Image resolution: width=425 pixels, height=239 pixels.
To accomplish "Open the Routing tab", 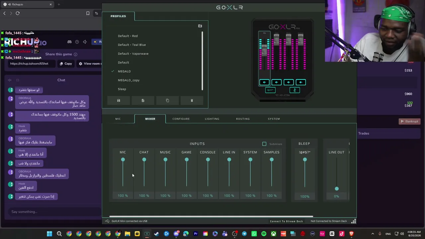I will pos(243,119).
